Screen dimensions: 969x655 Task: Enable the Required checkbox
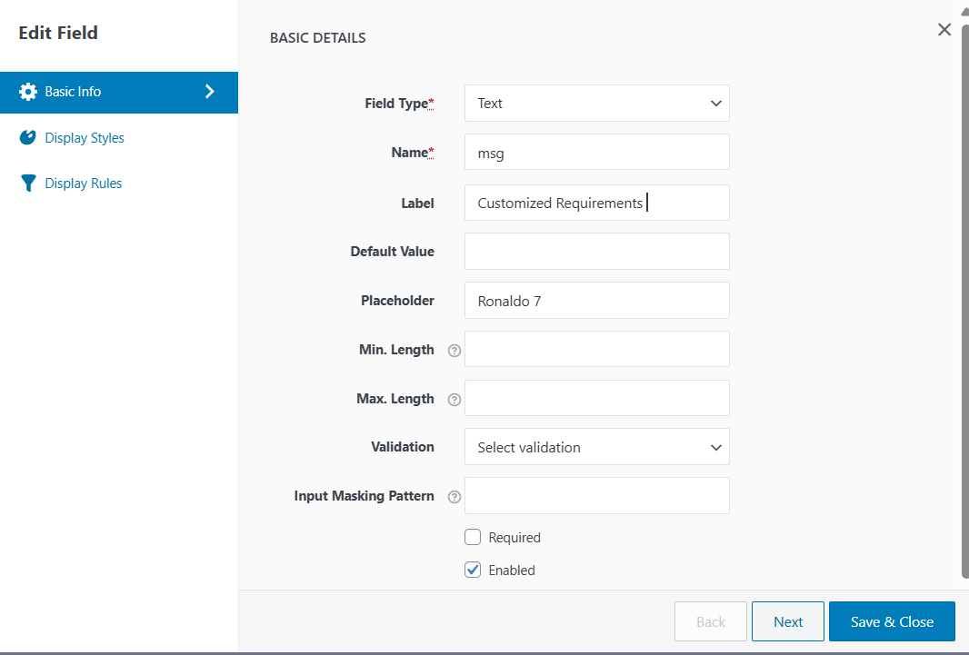pos(473,537)
